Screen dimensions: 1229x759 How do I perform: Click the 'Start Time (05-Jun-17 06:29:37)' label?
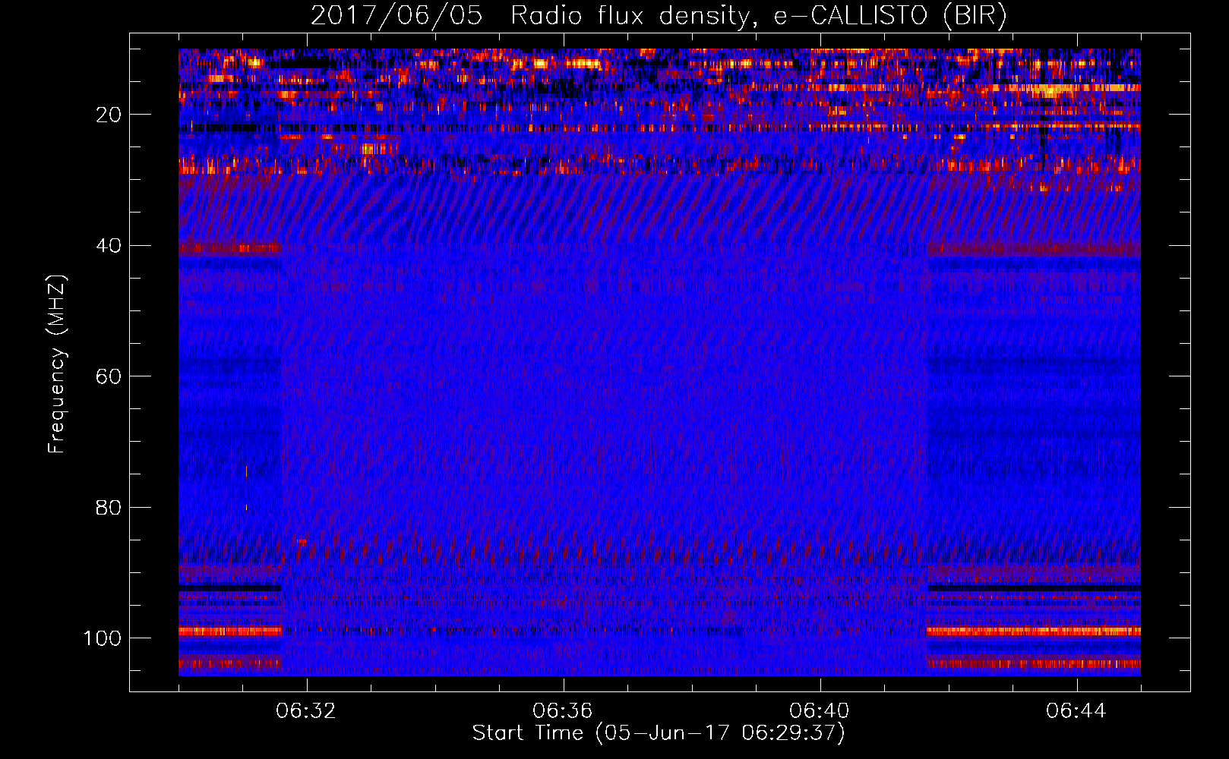[x=659, y=733]
